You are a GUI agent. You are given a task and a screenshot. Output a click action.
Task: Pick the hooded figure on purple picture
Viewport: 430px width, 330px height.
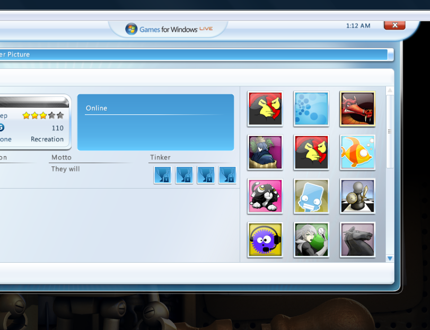pos(265,152)
